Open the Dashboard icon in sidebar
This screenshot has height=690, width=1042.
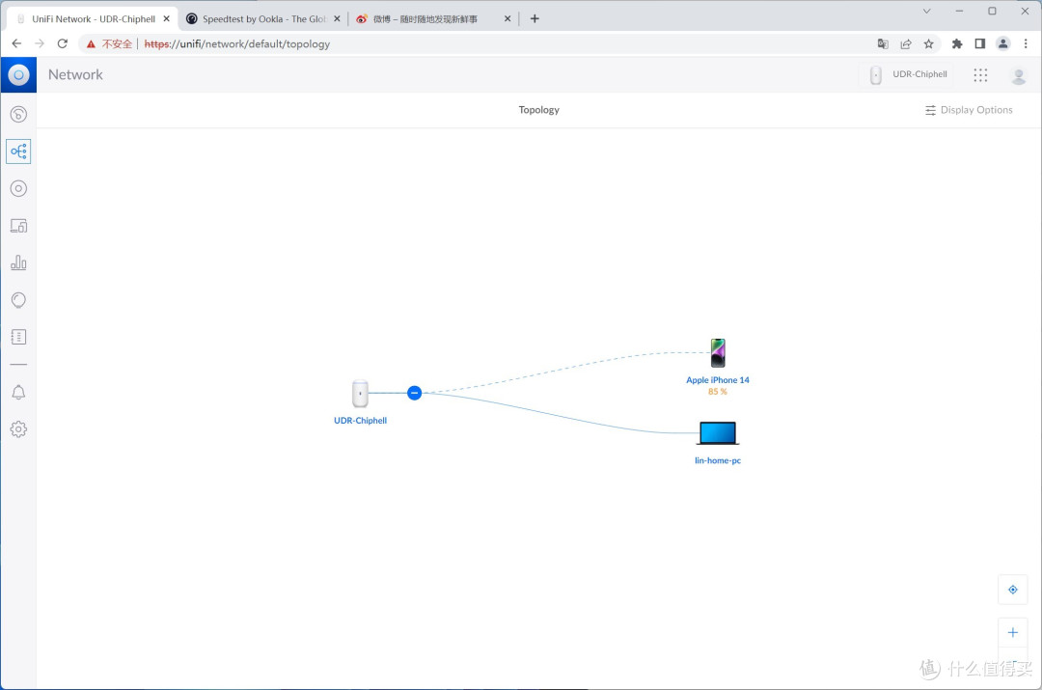click(x=18, y=114)
